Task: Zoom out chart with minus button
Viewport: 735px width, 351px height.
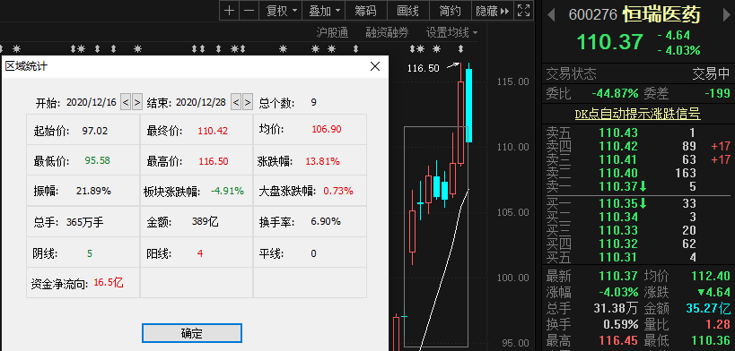Action: pos(249,11)
